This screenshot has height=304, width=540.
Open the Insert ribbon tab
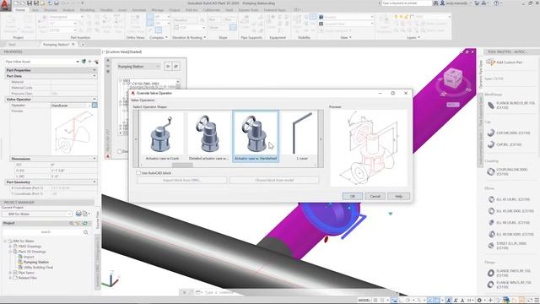pyautogui.click(x=122, y=10)
